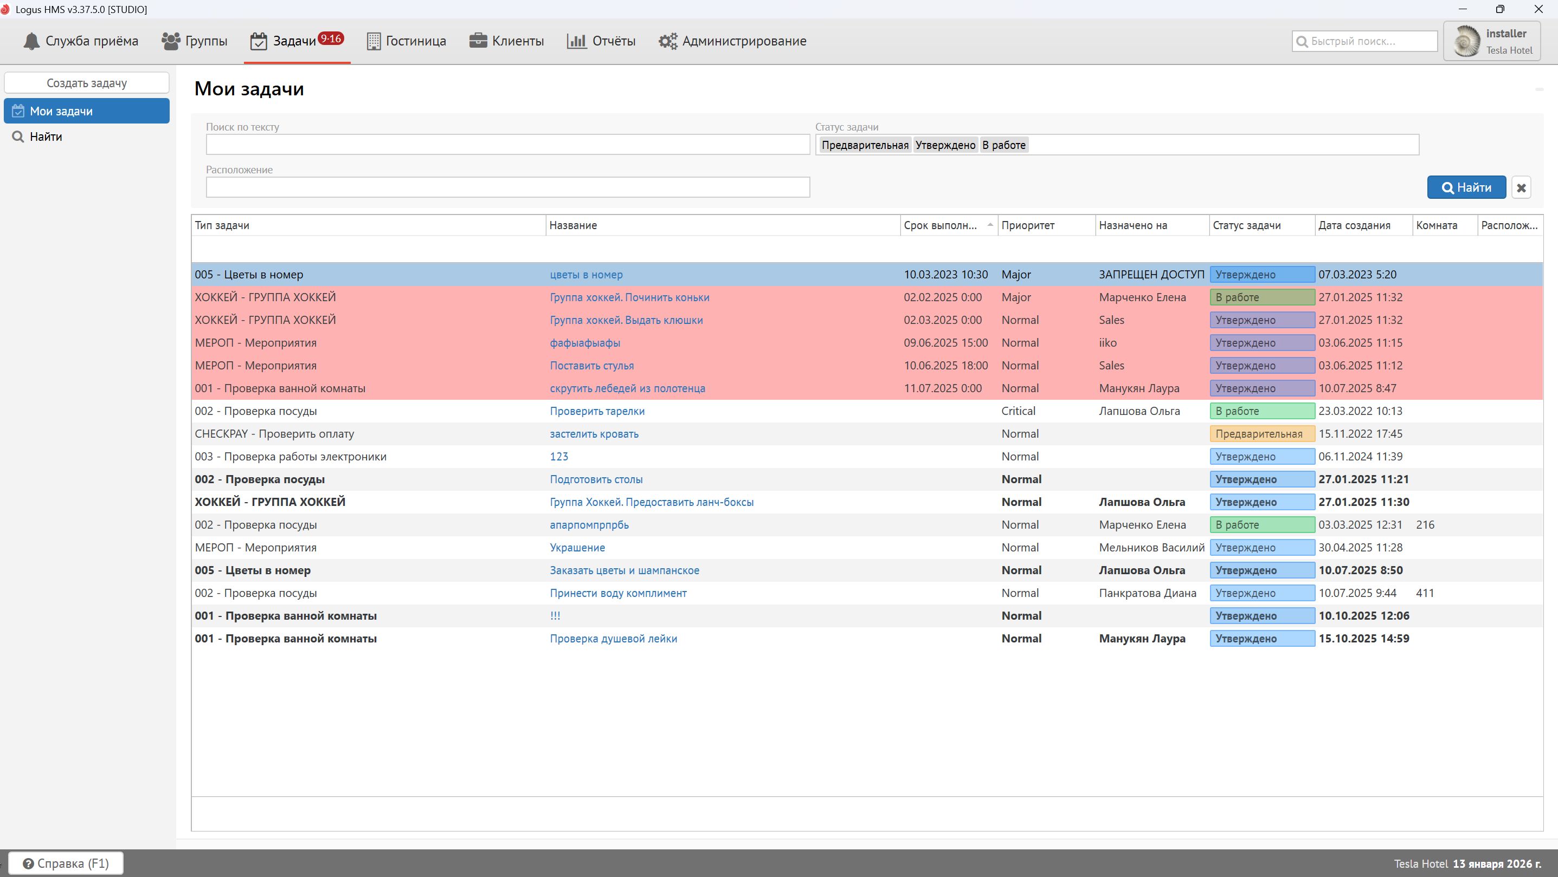This screenshot has width=1558, height=877.
Task: Click the orange Предварительная status cell
Action: click(1261, 434)
